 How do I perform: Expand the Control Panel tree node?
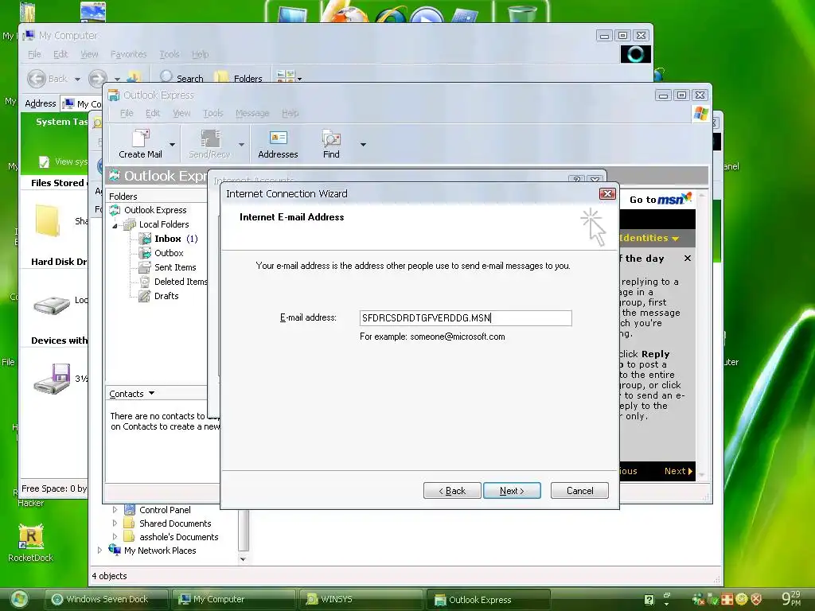115,510
